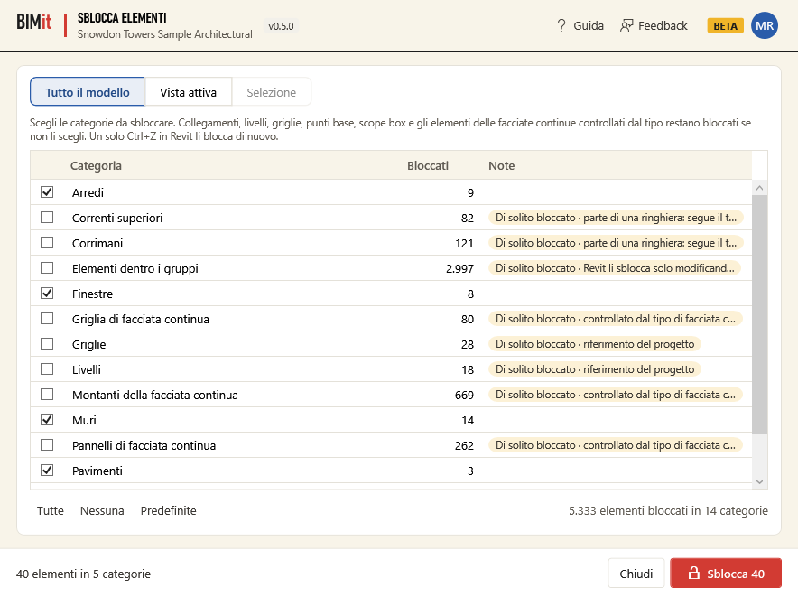Uncheck the Finestre checkbox
Viewport: 798px width, 597px height.
pos(47,294)
